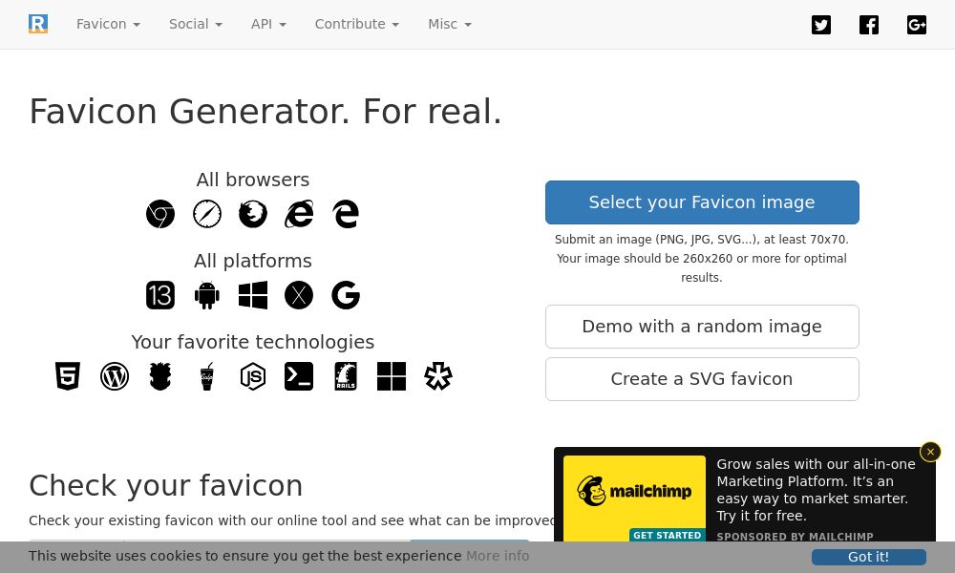
Task: Click the WordPress technology icon
Action: point(115,376)
